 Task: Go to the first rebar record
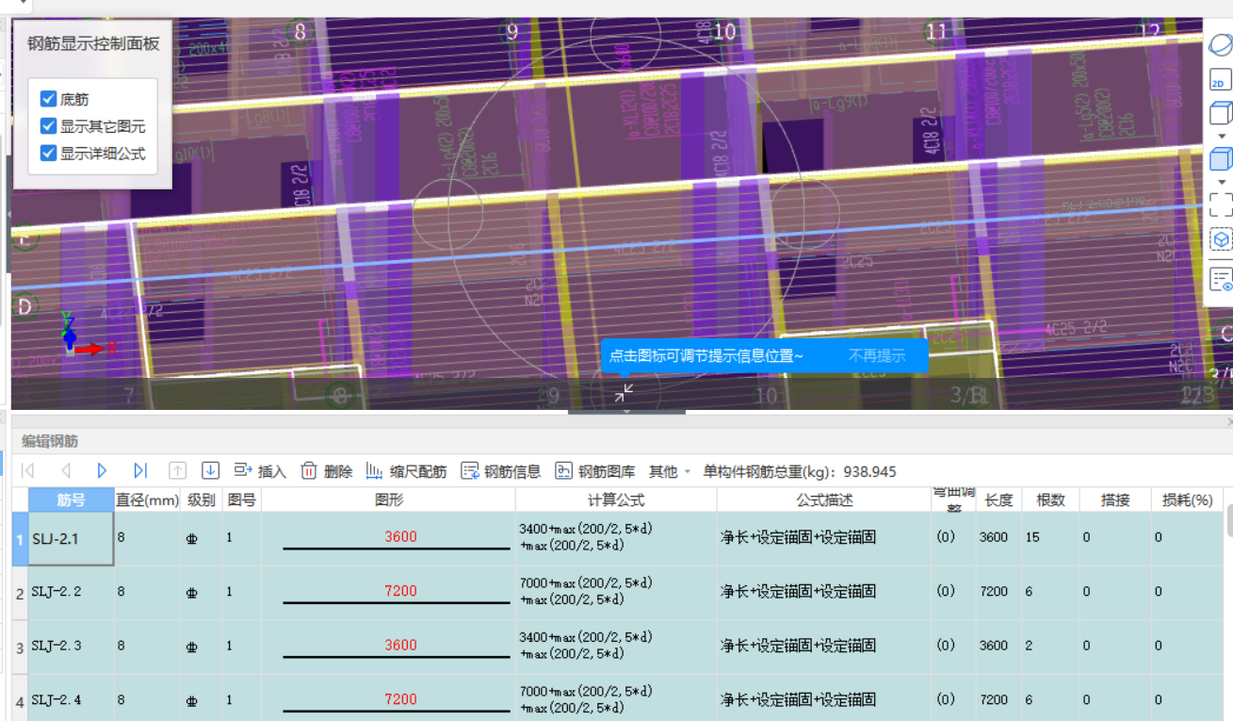(28, 470)
